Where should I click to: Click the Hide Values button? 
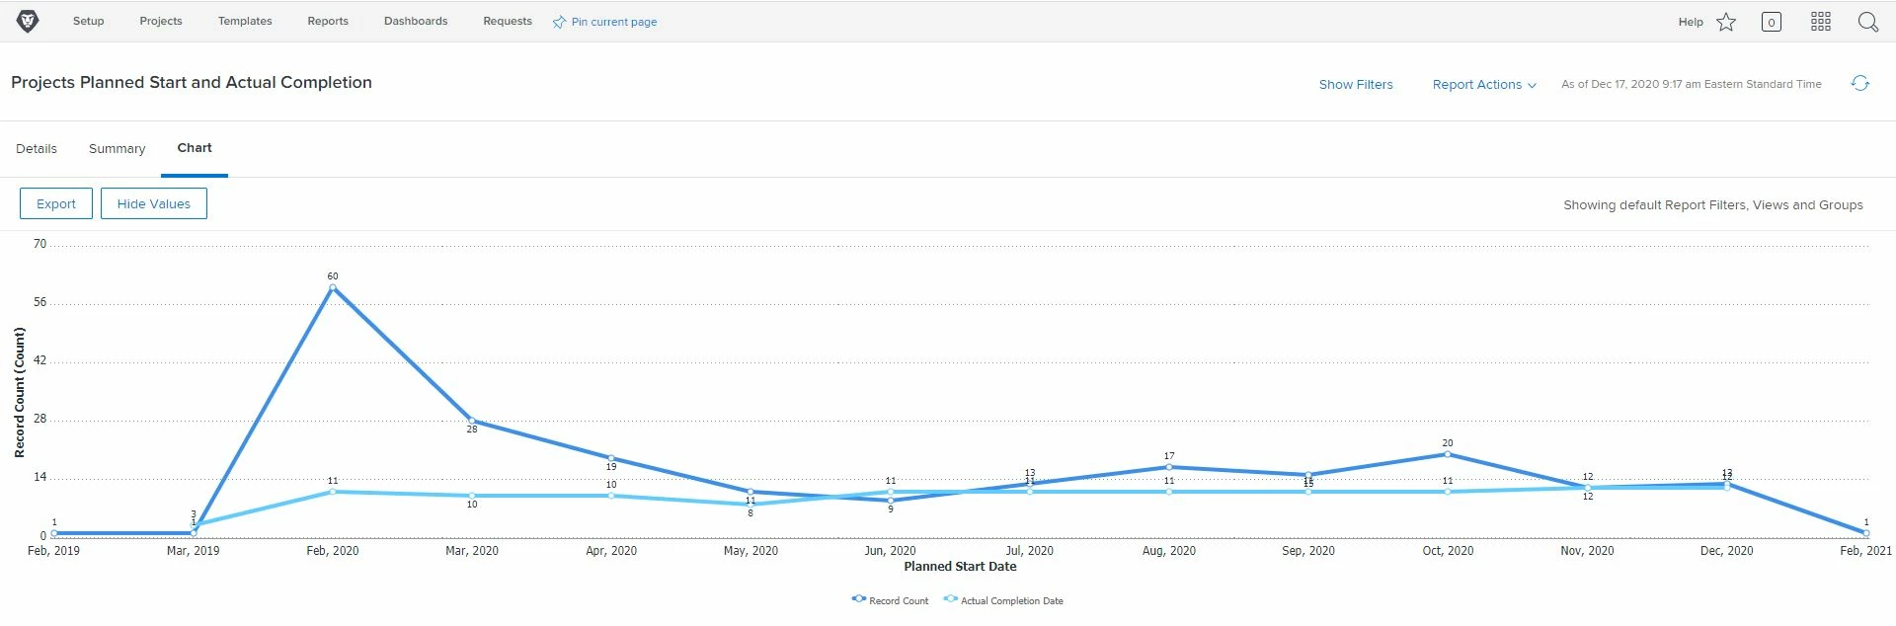point(154,203)
